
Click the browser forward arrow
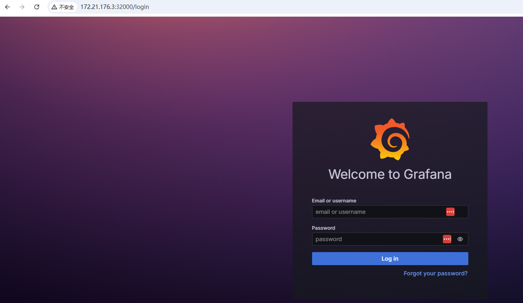(x=22, y=7)
